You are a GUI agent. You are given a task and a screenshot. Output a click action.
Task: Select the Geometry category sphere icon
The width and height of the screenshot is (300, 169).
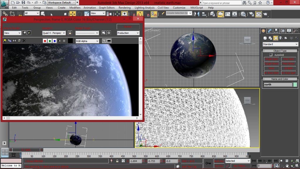(x=265, y=38)
